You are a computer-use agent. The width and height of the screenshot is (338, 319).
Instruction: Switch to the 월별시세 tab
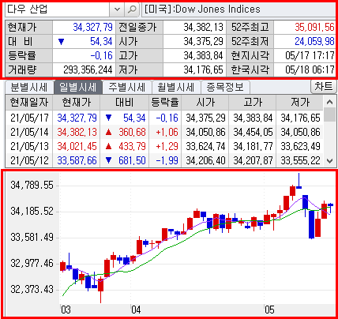[176, 88]
